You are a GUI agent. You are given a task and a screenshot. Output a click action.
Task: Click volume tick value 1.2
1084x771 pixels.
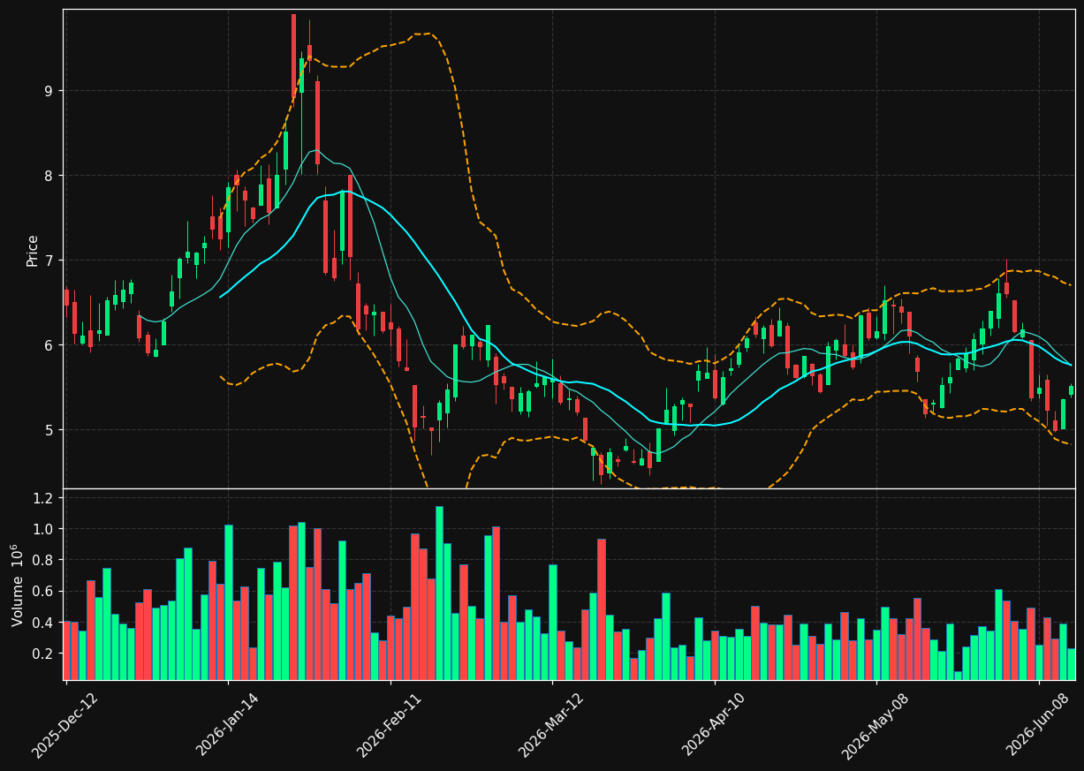click(x=45, y=498)
